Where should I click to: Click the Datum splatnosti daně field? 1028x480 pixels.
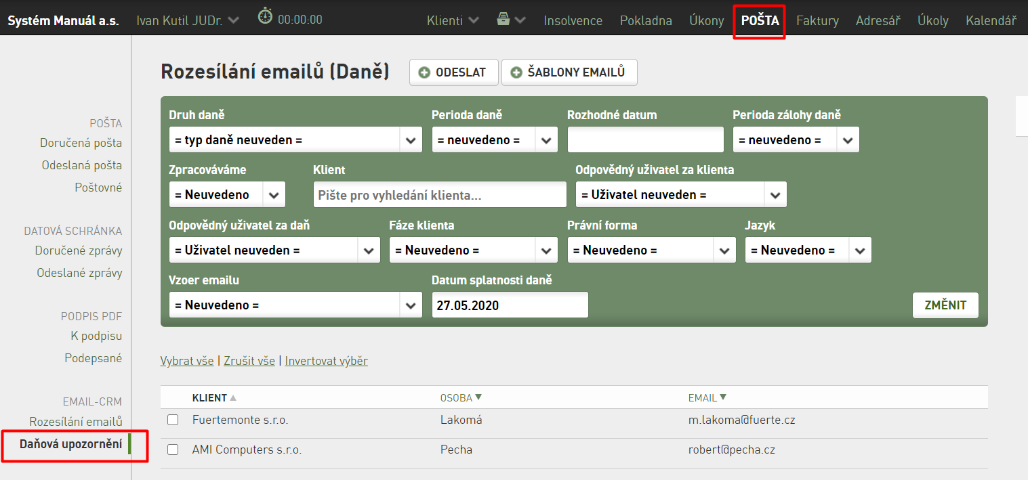(x=510, y=305)
